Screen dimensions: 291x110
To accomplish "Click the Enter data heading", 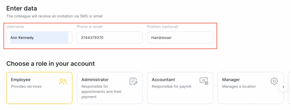I will point(22,8).
